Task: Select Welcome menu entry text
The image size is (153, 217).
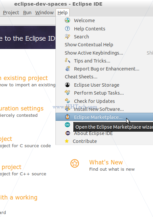Action: (x=84, y=21)
